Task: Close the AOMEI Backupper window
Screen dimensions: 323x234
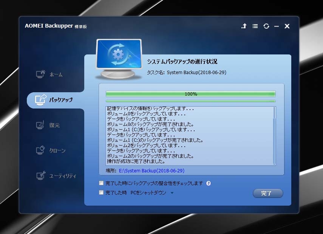Action: 287,26
